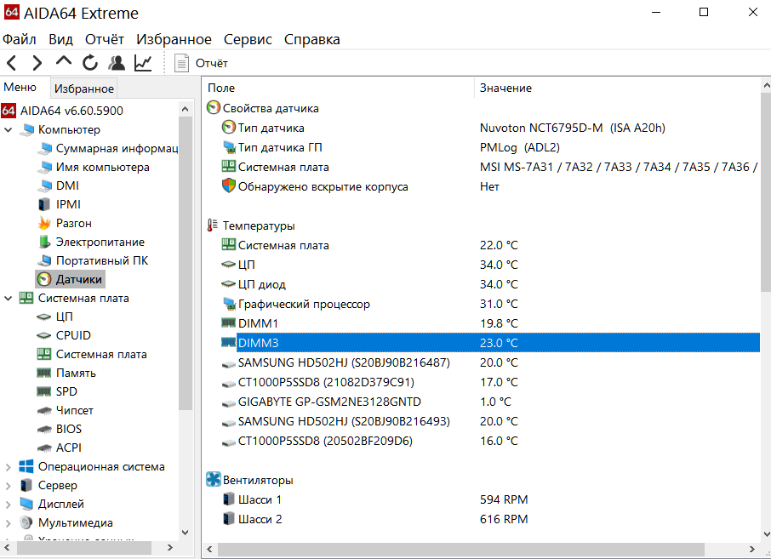This screenshot has height=559, width=771.
Task: Select the CPUID tree item
Action: click(73, 335)
